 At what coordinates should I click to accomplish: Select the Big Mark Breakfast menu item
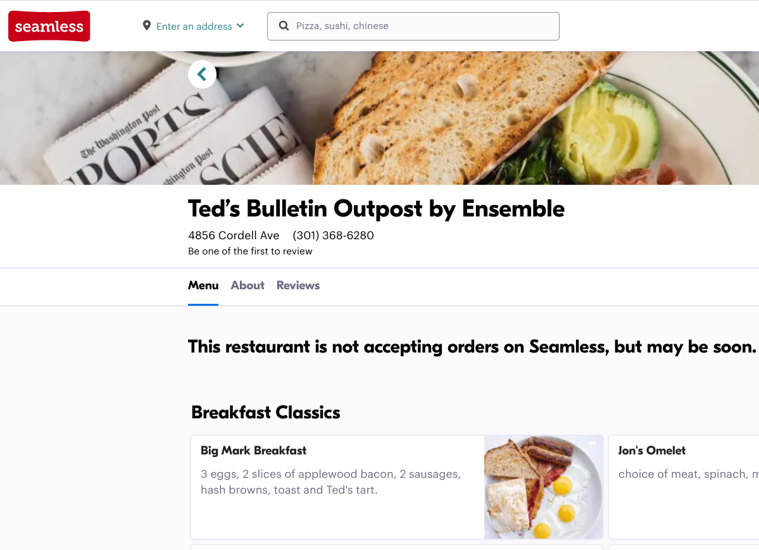click(x=336, y=487)
